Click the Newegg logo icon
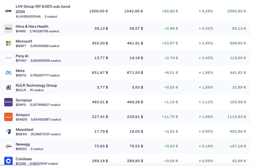This screenshot has height=166, width=256. coord(8,147)
